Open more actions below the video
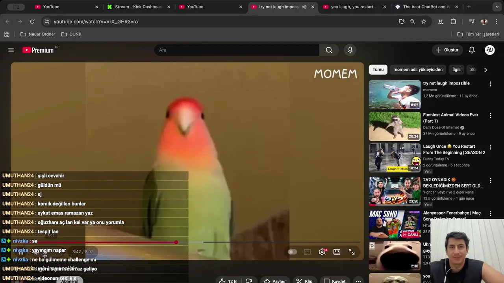Image resolution: width=504 pixels, height=283 pixels. (x=358, y=281)
